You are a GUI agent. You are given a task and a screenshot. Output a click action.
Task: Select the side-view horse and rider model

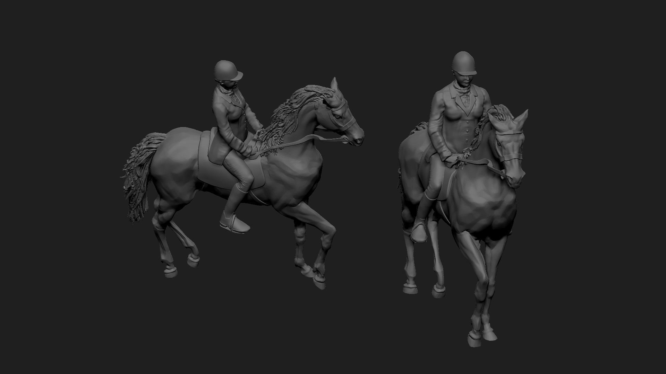tap(243, 175)
